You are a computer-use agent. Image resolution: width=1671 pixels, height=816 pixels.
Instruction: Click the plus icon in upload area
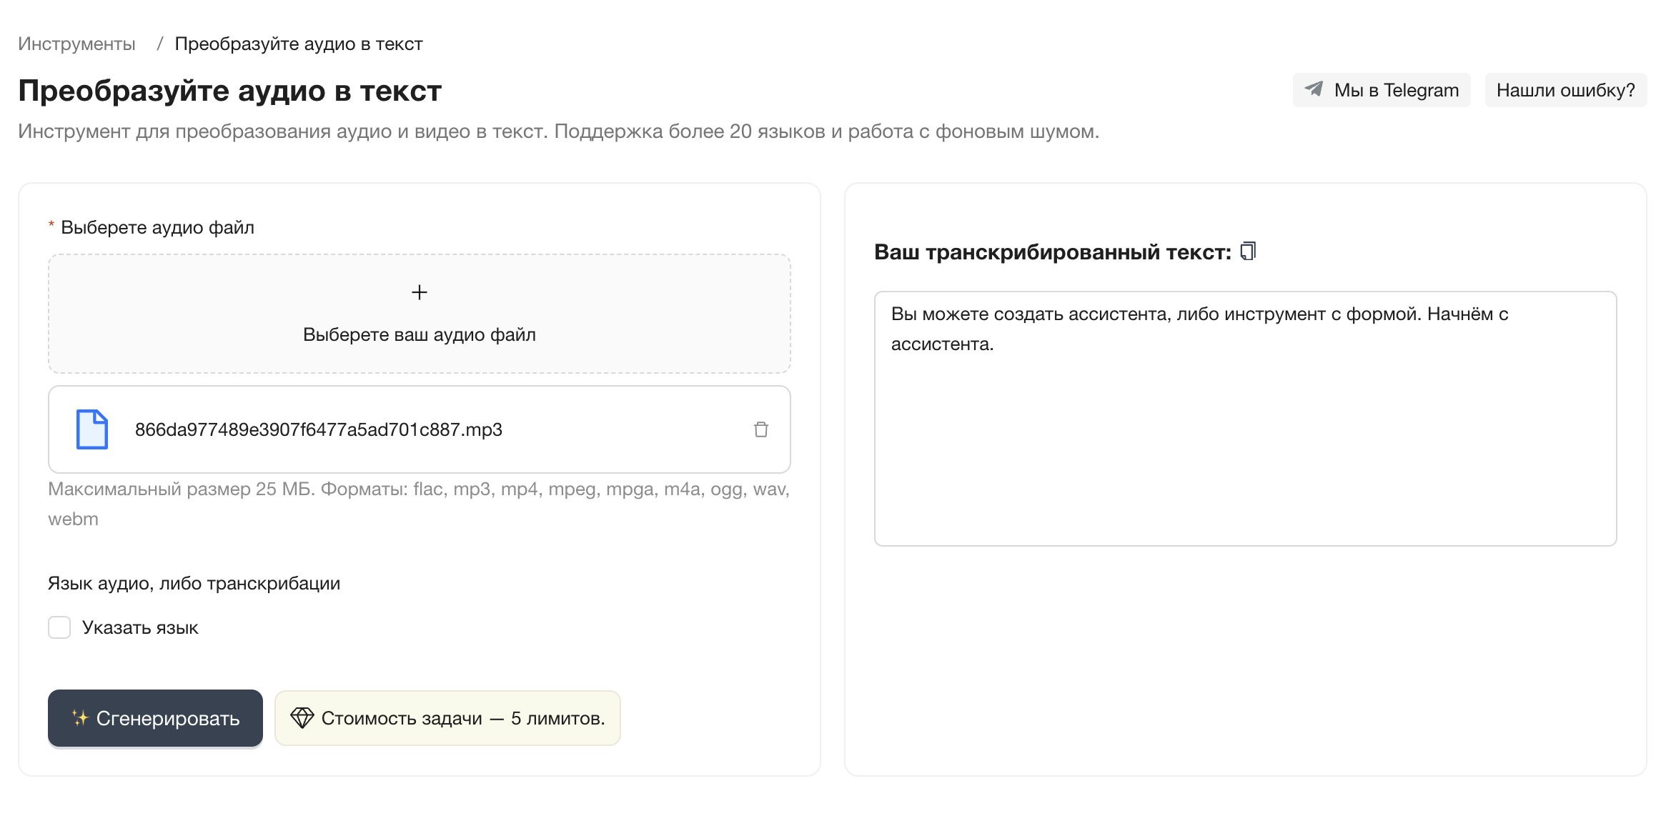click(x=420, y=292)
